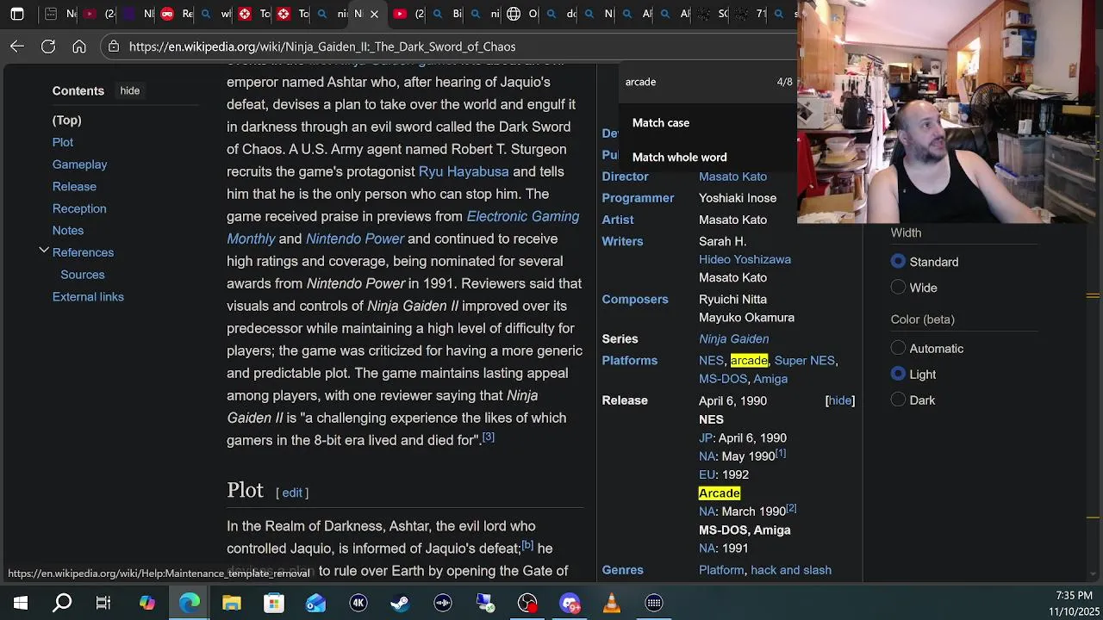Open the Super NES platform link
This screenshot has width=1103, height=620.
(804, 361)
